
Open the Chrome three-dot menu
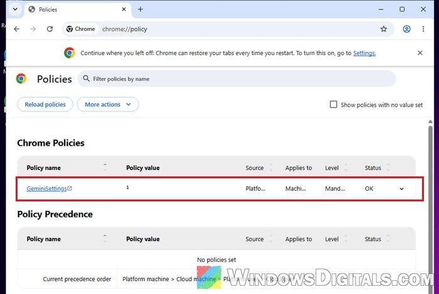click(423, 29)
